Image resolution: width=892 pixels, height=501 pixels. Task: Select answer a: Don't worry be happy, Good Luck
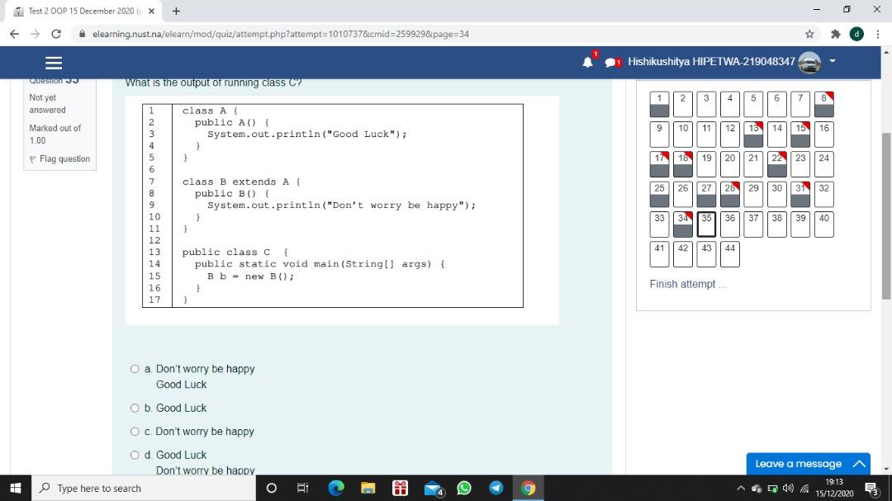pos(135,368)
